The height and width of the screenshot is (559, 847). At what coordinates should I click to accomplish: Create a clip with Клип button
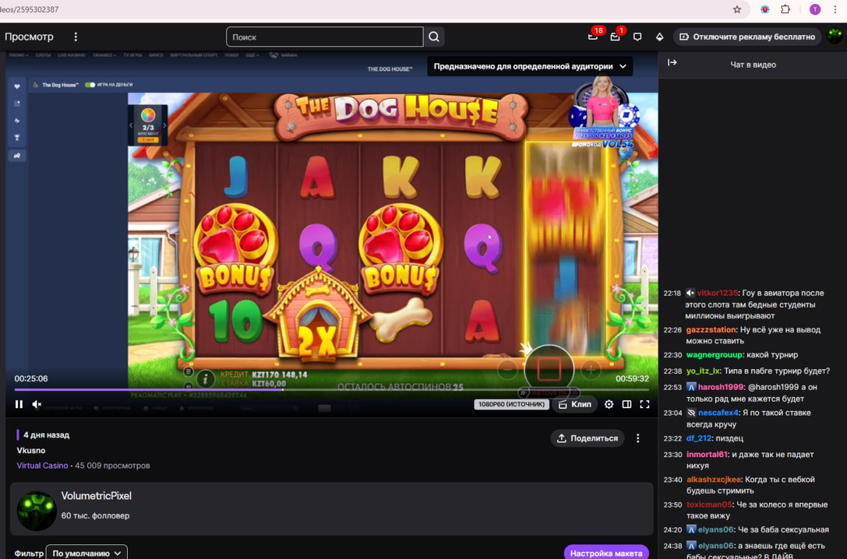pyautogui.click(x=575, y=404)
